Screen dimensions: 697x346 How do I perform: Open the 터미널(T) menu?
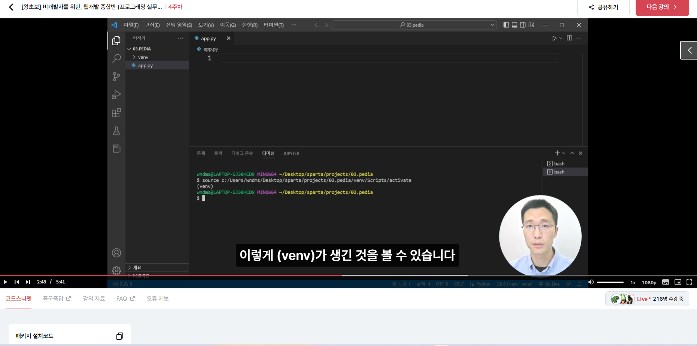tap(274, 25)
